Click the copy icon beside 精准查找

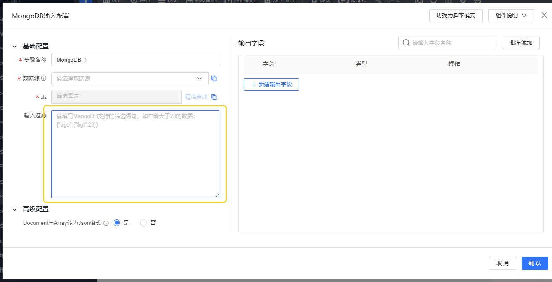coord(214,97)
